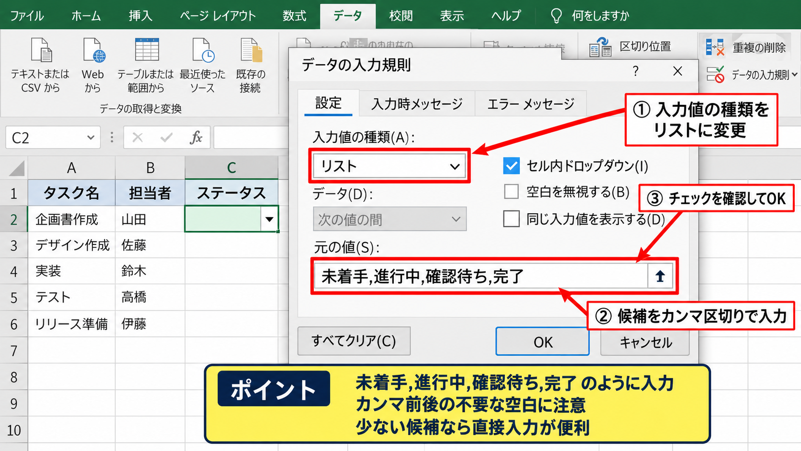Open the dialog help question mark
This screenshot has height=451, width=801.
(635, 71)
